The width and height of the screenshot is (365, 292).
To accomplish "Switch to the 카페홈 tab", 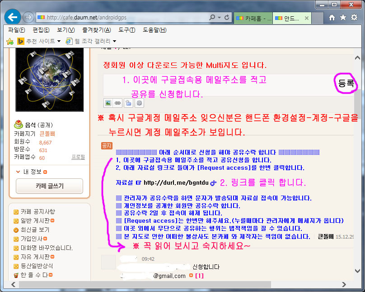I will point(253,18).
